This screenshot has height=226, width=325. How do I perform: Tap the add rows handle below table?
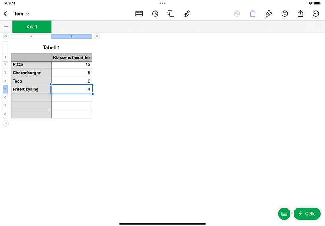[x=6, y=124]
